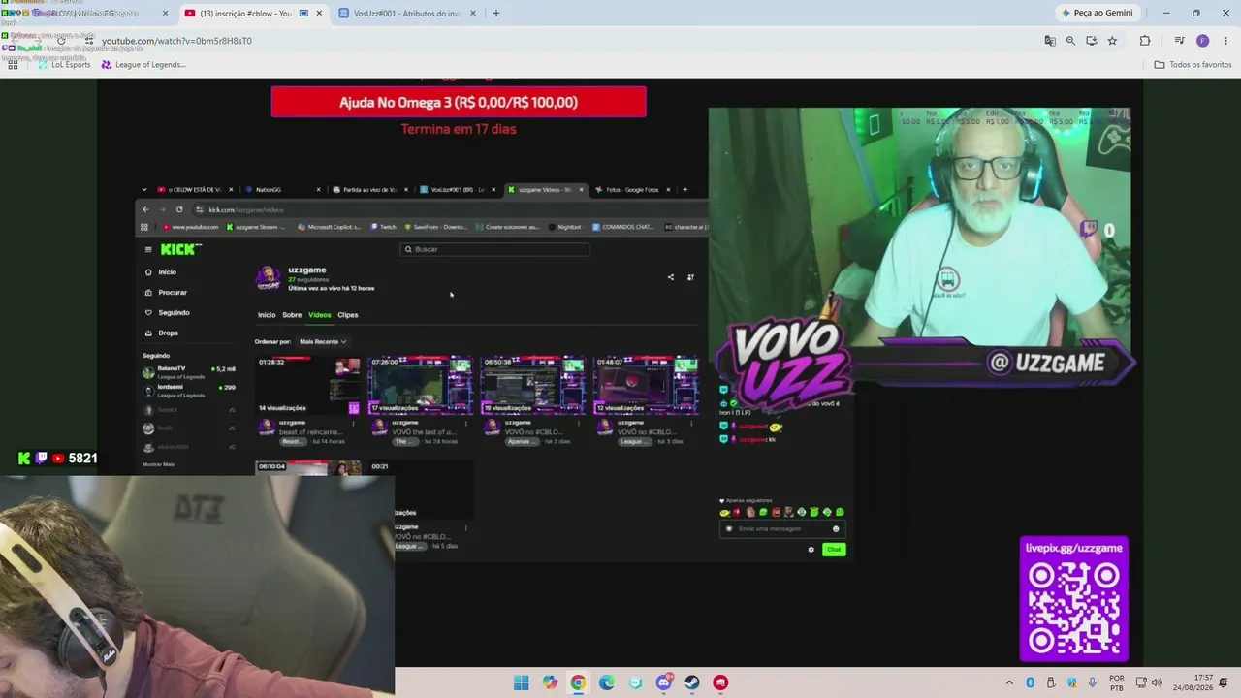Click the green Chat button

(x=834, y=550)
